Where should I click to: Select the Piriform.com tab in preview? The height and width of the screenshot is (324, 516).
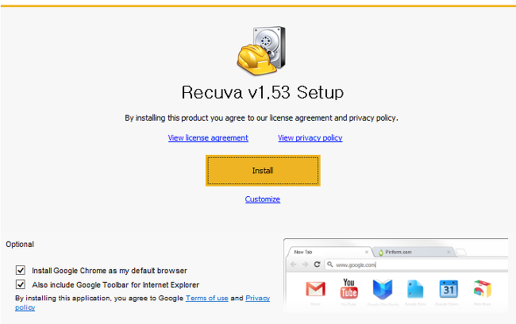(x=413, y=252)
